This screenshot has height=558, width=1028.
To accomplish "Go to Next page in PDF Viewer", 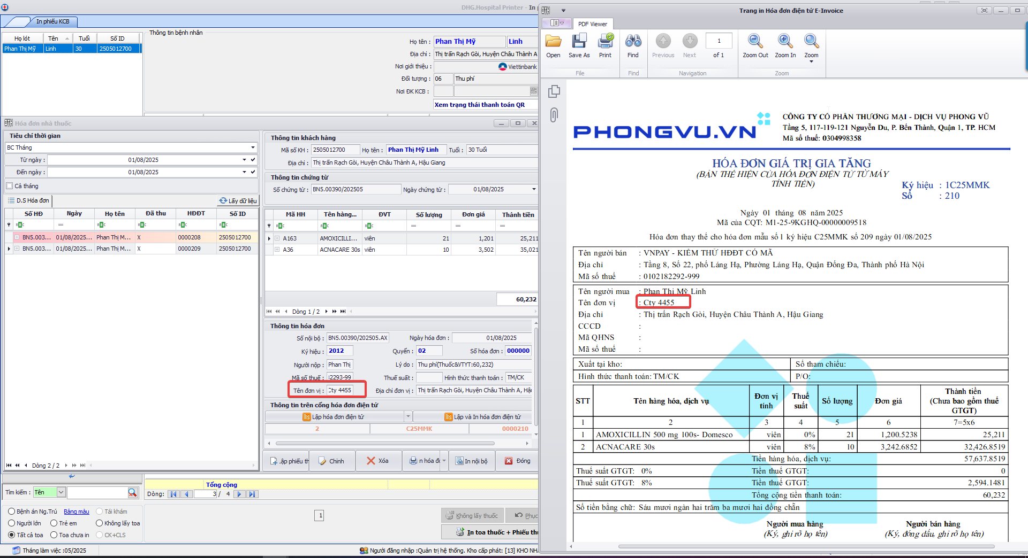I will pyautogui.click(x=690, y=46).
